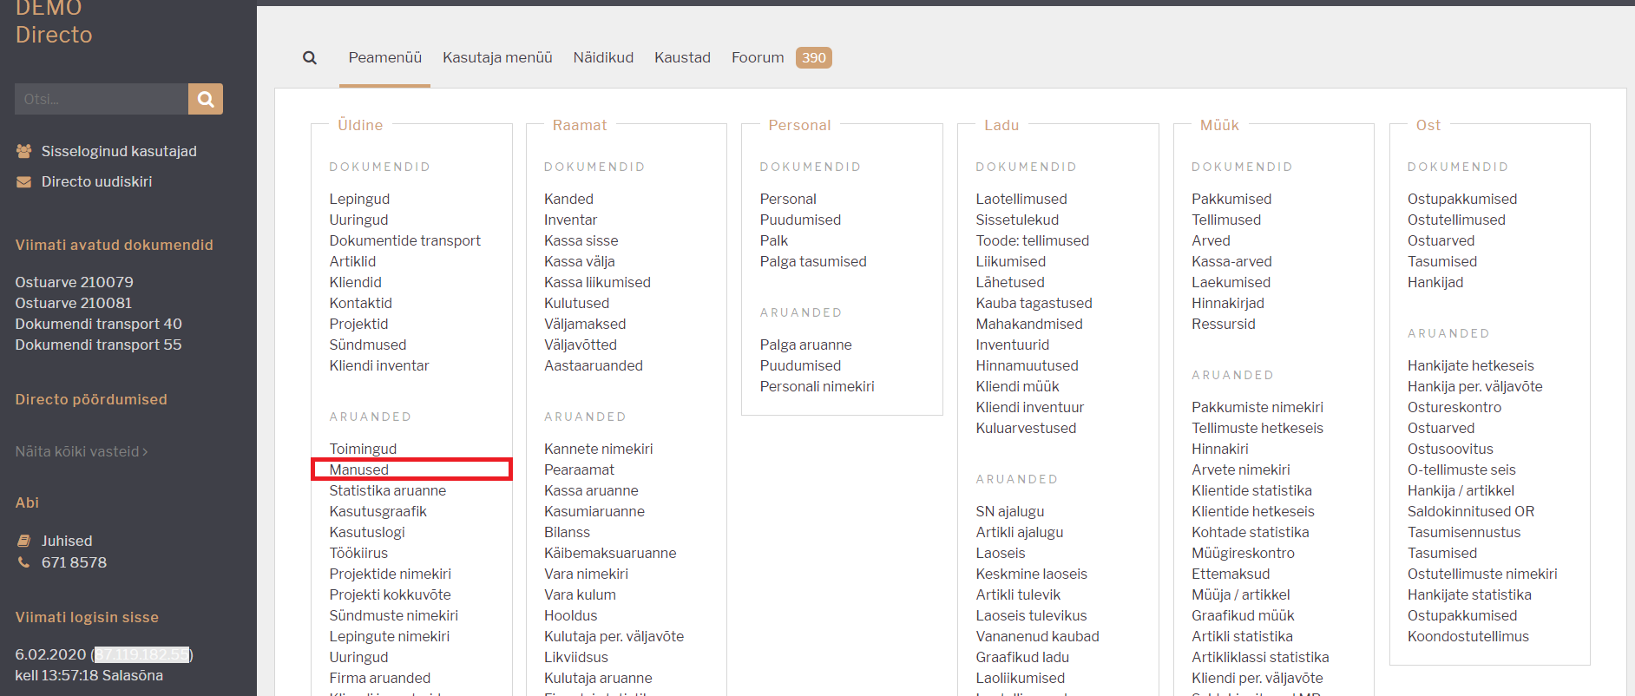Open Koondostutellimus report
The height and width of the screenshot is (696, 1635).
(1468, 636)
